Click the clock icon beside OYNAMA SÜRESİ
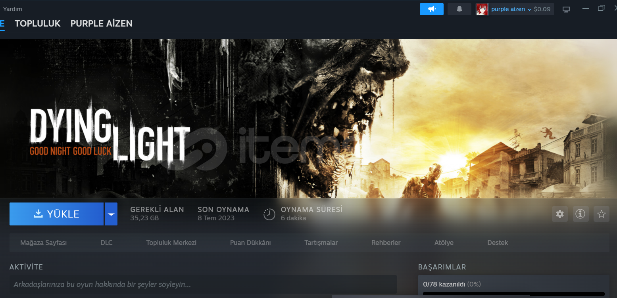The height and width of the screenshot is (298, 617). click(269, 214)
